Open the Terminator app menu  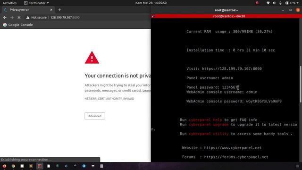[36, 3]
